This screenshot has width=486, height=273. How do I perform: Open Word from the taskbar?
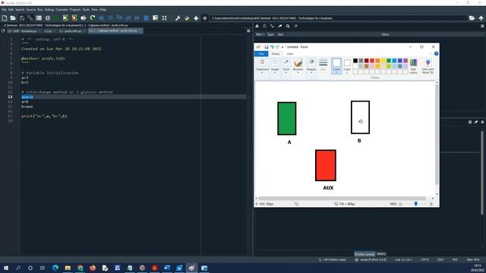click(x=167, y=268)
